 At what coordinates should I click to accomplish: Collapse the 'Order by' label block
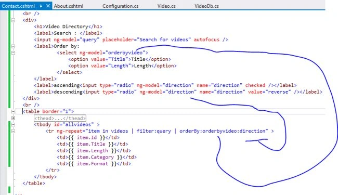coord(14,46)
